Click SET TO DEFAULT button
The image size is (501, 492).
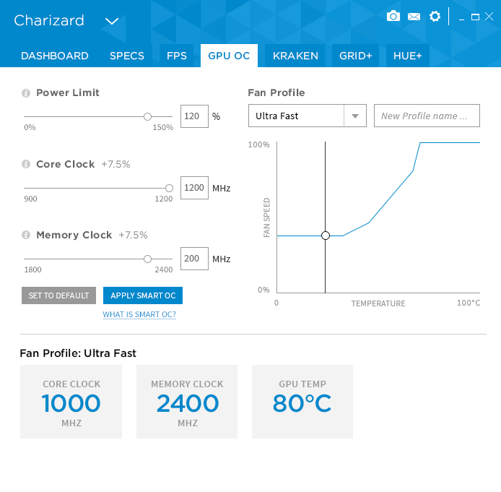[x=58, y=295]
